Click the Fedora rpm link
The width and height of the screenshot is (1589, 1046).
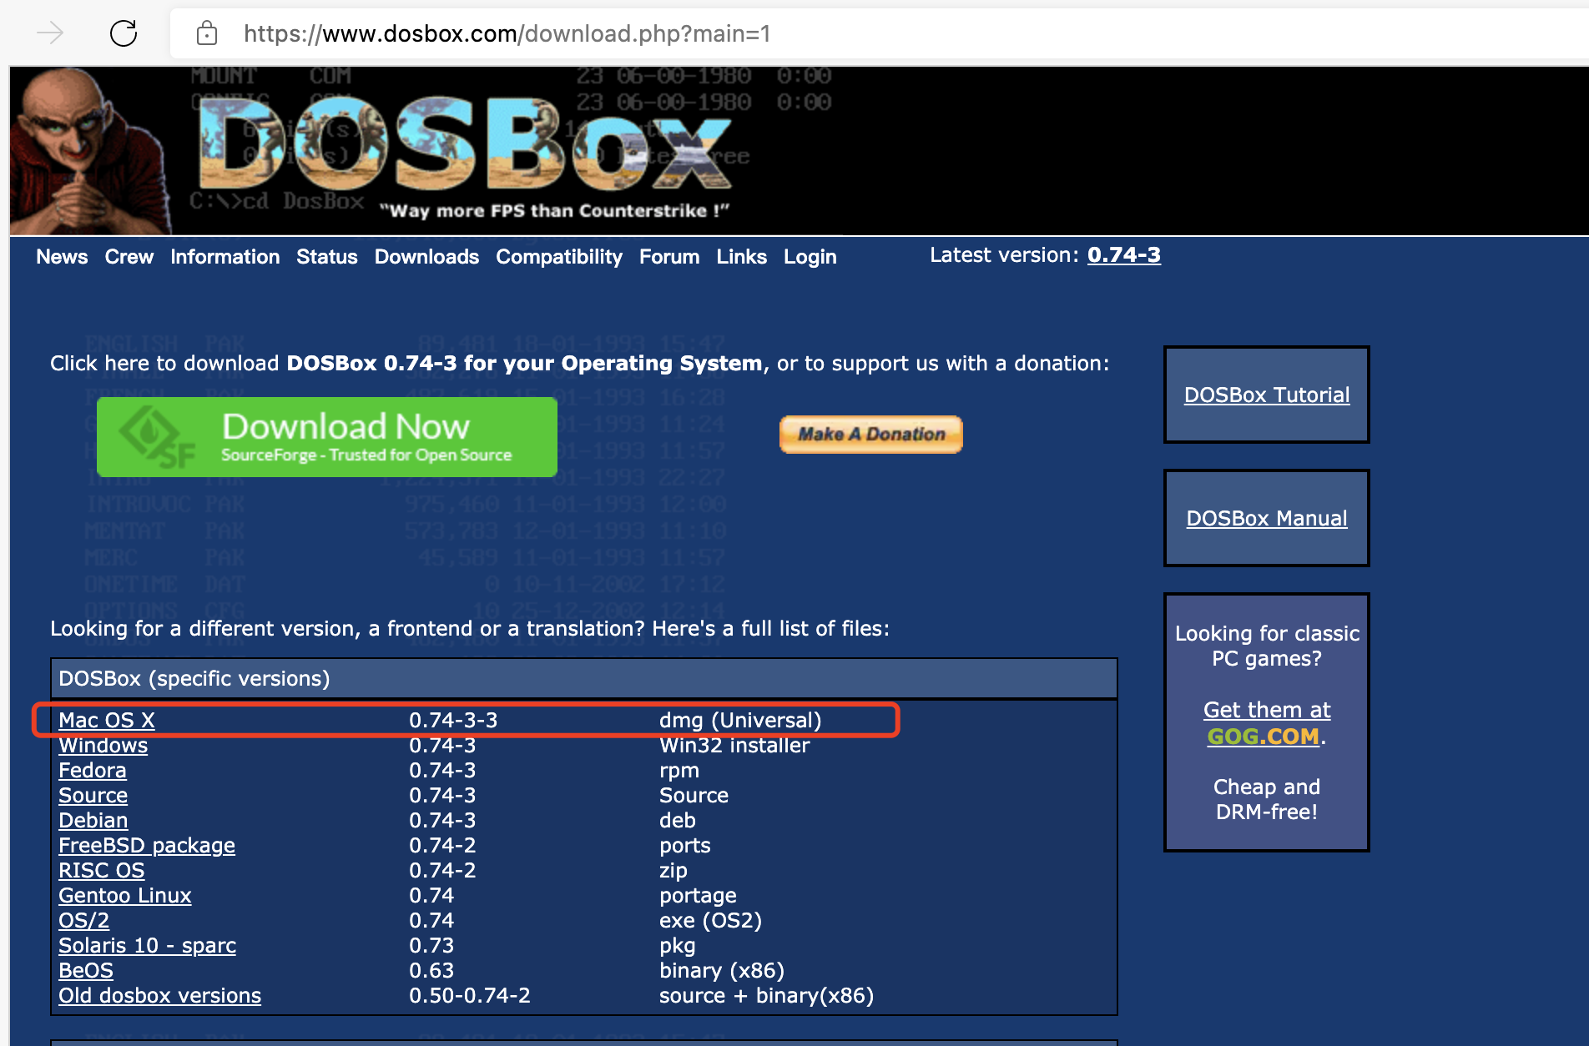[93, 770]
